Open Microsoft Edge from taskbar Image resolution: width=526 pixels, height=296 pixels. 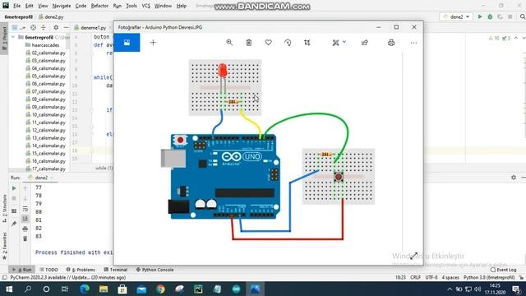pyautogui.click(x=85, y=289)
